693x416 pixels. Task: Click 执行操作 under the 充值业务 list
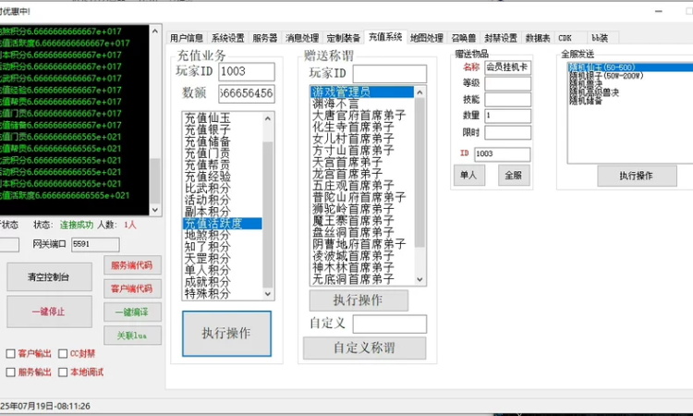[x=226, y=334]
